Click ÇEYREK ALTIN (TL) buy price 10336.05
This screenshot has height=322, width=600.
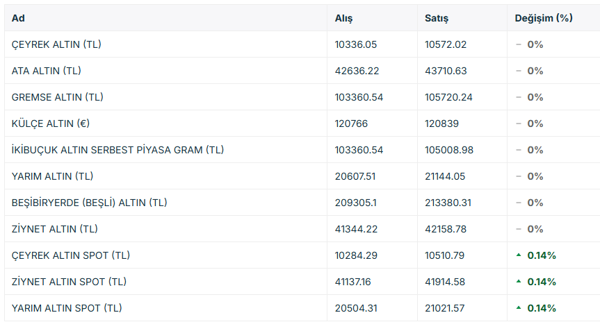355,44
